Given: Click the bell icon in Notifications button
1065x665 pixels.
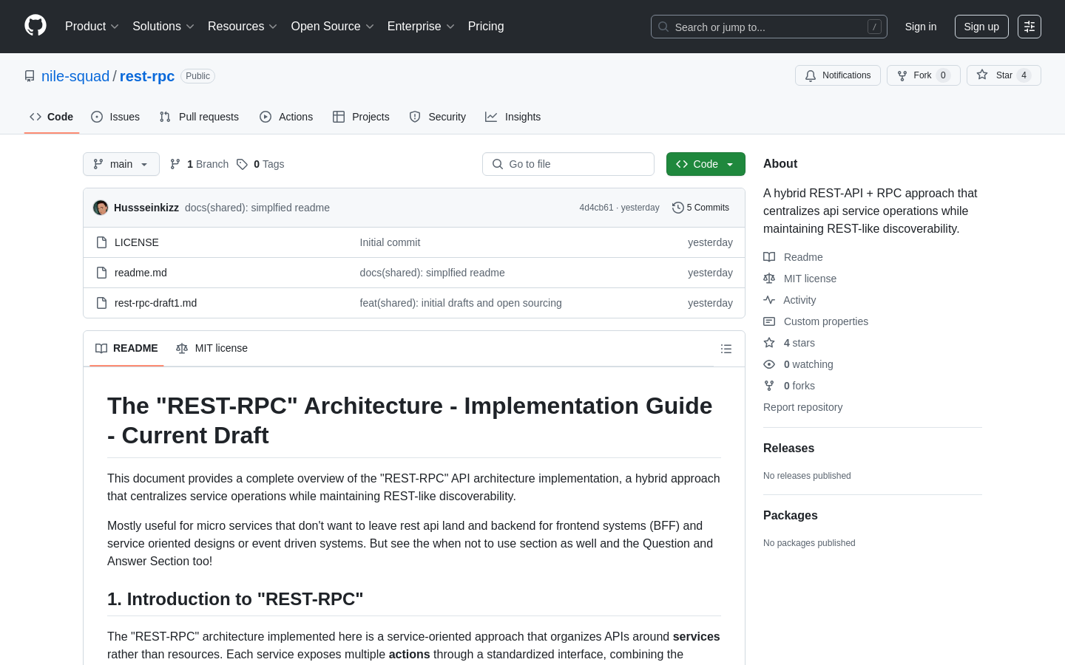Looking at the screenshot, I should coord(811,75).
